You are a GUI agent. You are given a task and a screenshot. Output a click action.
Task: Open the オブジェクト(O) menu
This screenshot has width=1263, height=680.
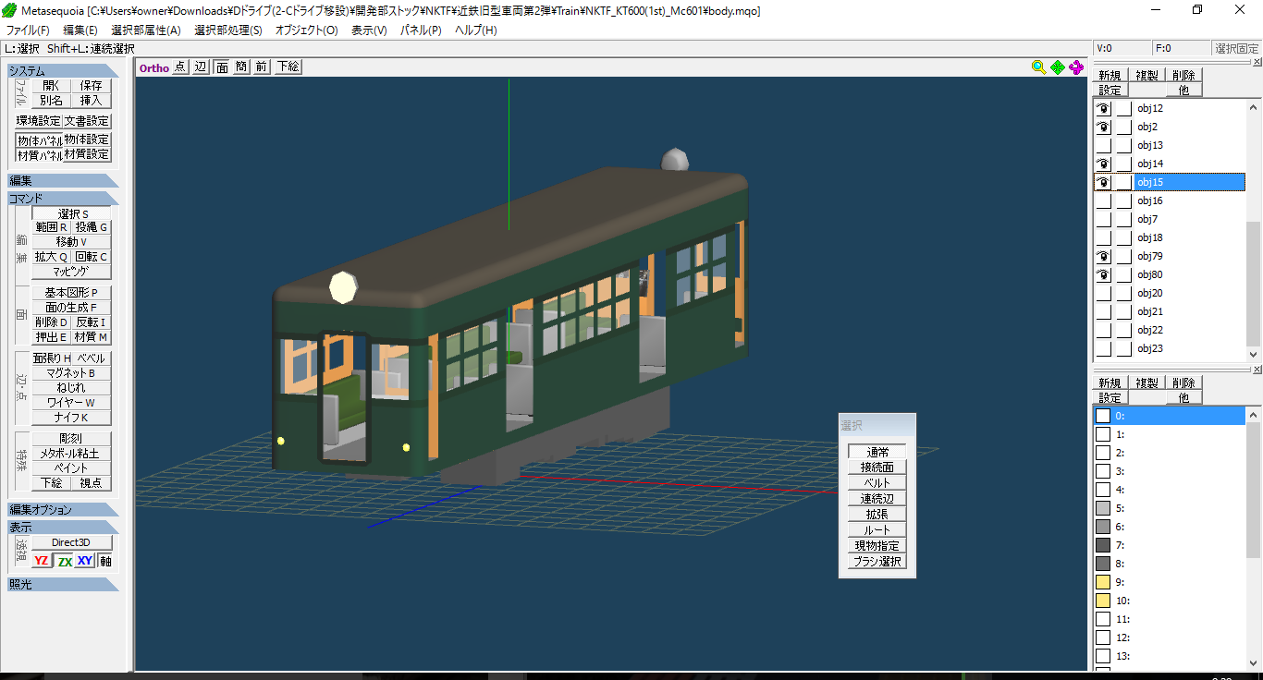click(307, 30)
